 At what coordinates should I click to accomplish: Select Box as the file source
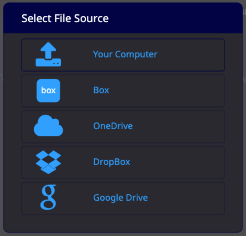(x=123, y=91)
